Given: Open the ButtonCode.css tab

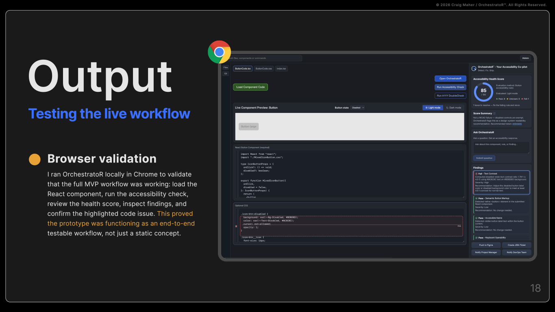Looking at the screenshot, I should pyautogui.click(x=263, y=69).
